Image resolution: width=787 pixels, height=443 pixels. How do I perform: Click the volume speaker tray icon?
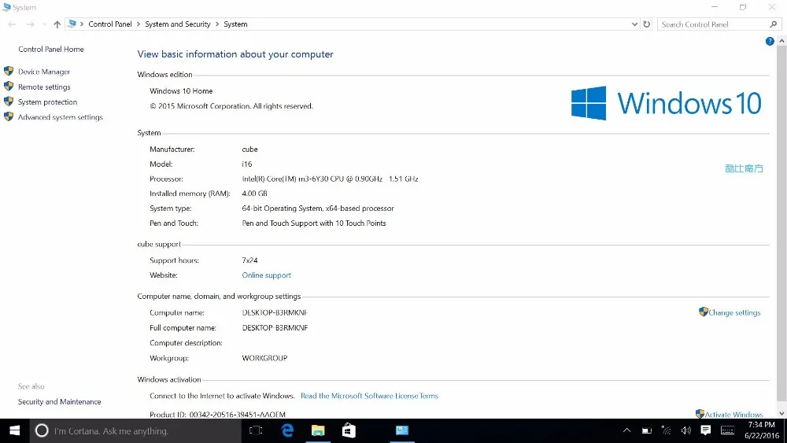685,430
